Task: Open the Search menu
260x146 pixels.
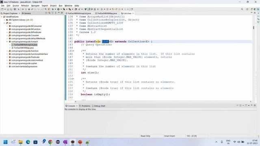Action: (45, 6)
